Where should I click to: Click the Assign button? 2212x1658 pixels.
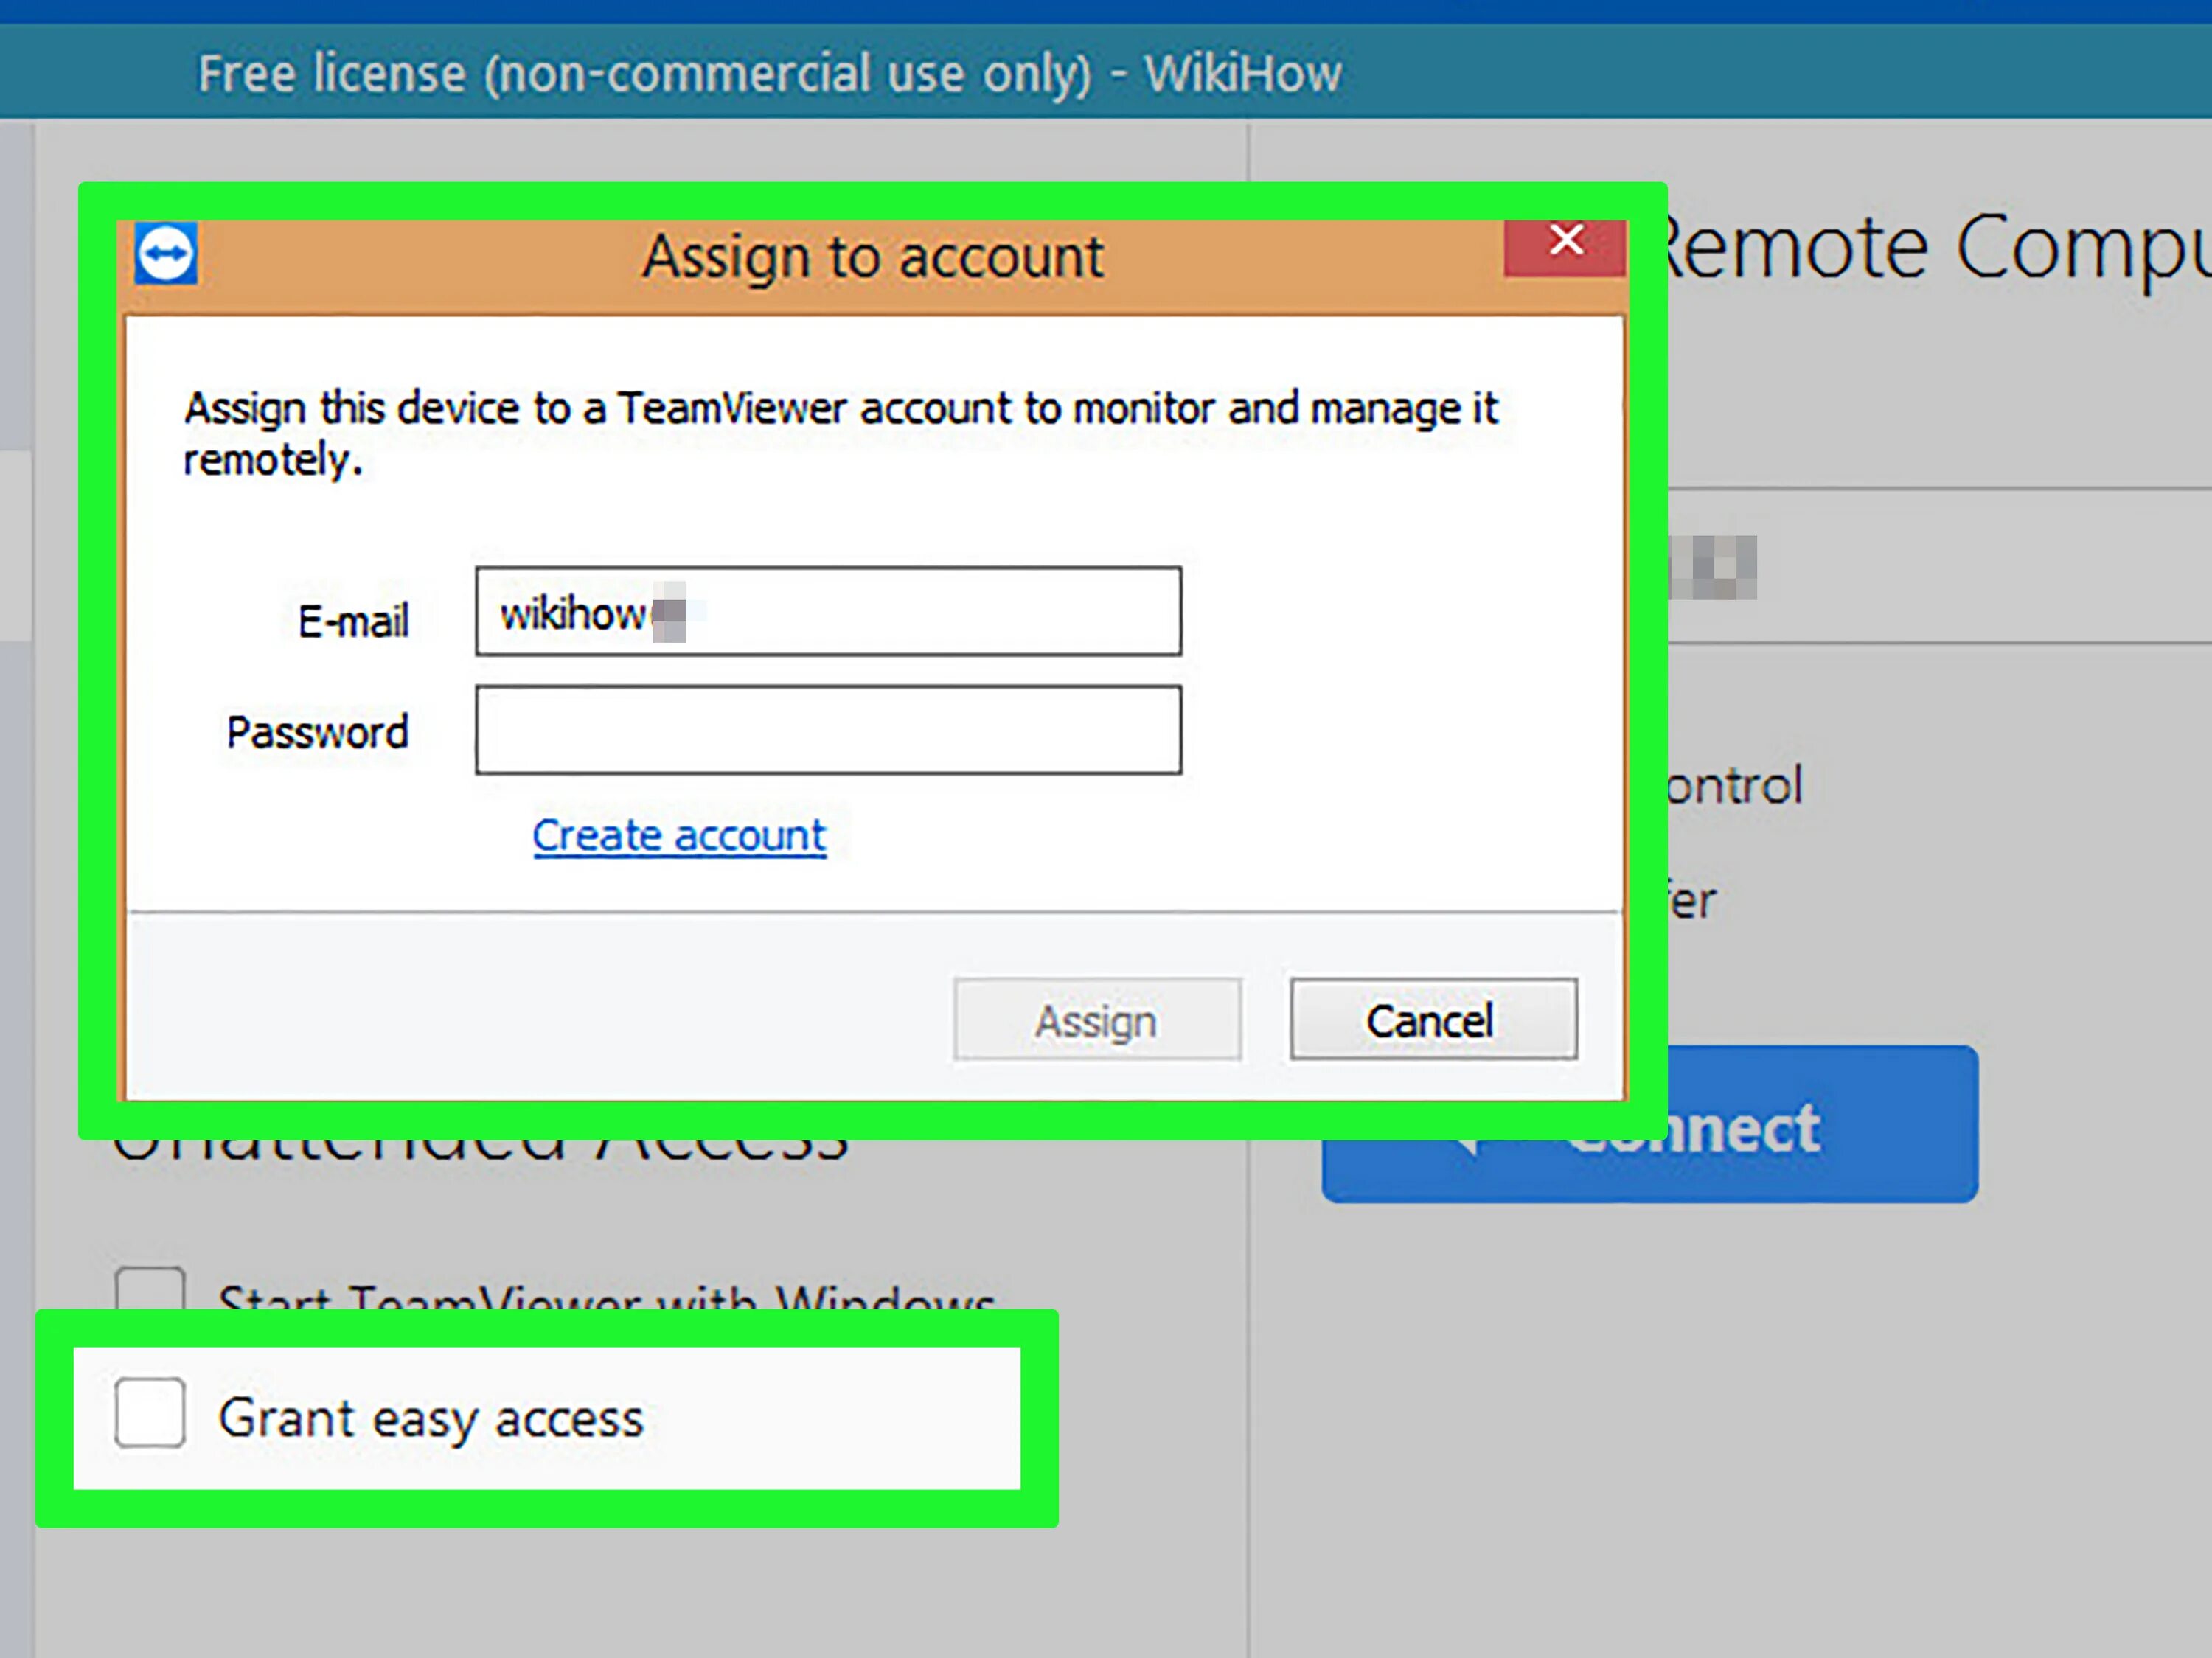click(1097, 1020)
